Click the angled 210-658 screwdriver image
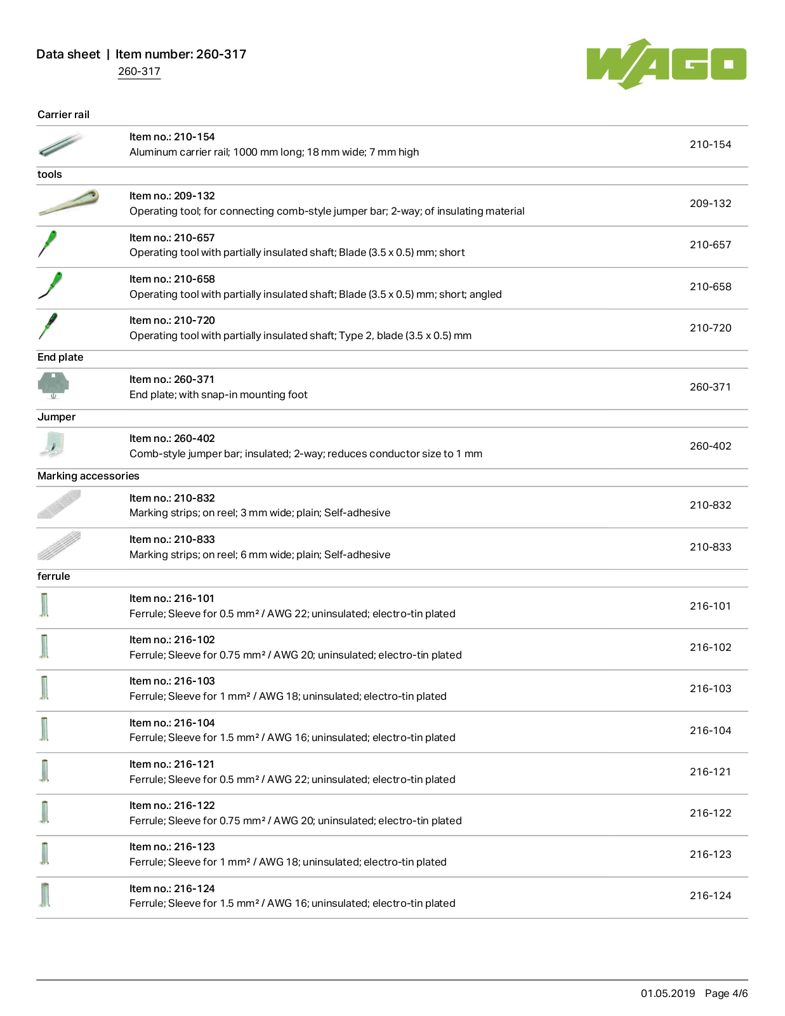This screenshot has width=785, height=1016. point(50,285)
